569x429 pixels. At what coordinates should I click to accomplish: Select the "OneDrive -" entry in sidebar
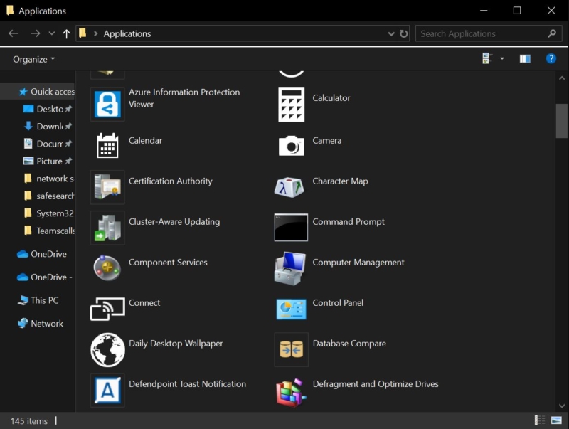pyautogui.click(x=45, y=277)
